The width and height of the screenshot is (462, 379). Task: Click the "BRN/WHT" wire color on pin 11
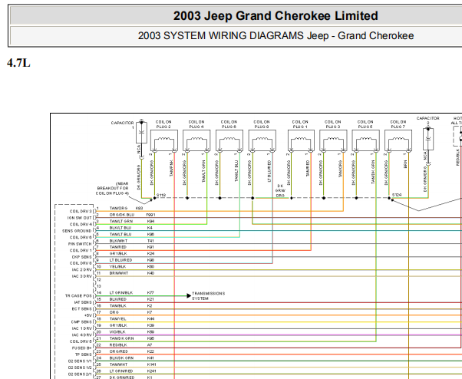pyautogui.click(x=119, y=273)
